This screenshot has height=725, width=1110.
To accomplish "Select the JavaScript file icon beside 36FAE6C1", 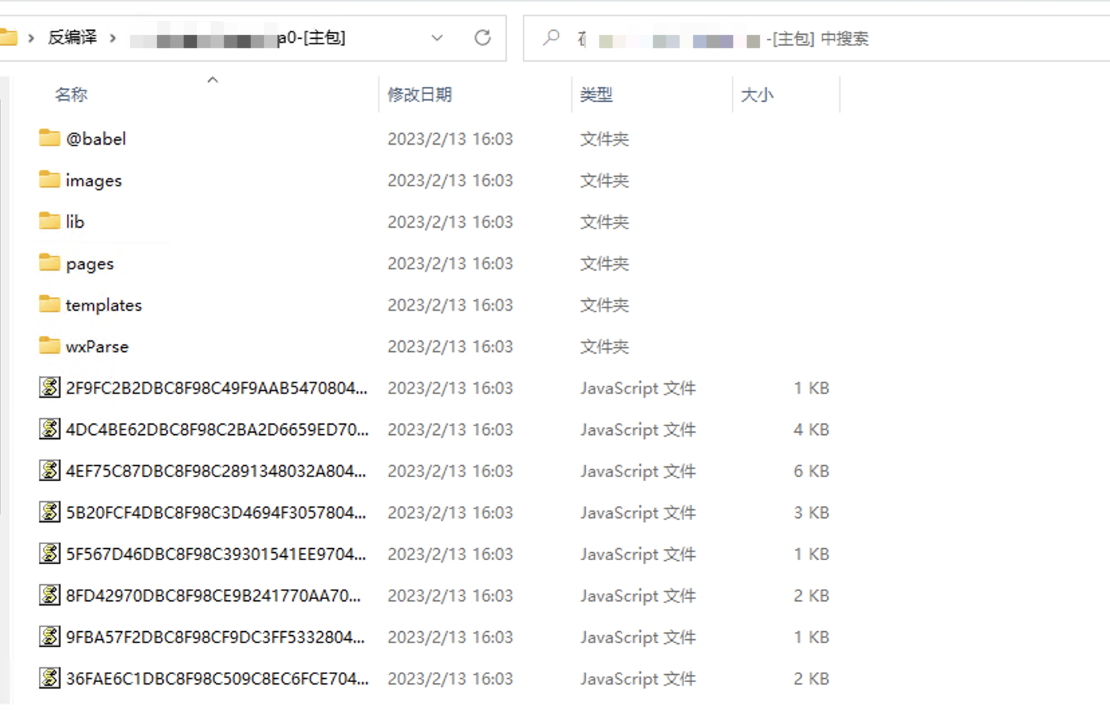I will (x=49, y=679).
